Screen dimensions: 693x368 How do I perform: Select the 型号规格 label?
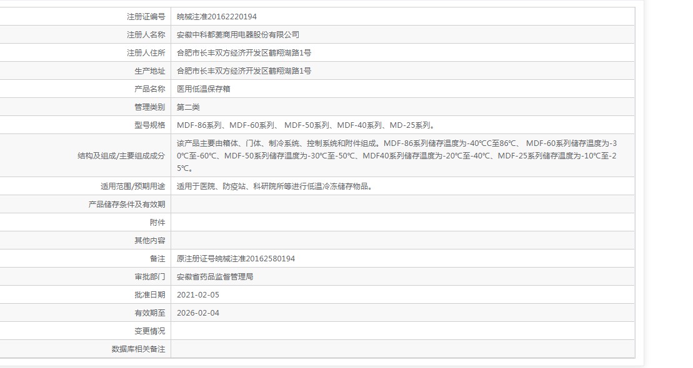point(150,125)
